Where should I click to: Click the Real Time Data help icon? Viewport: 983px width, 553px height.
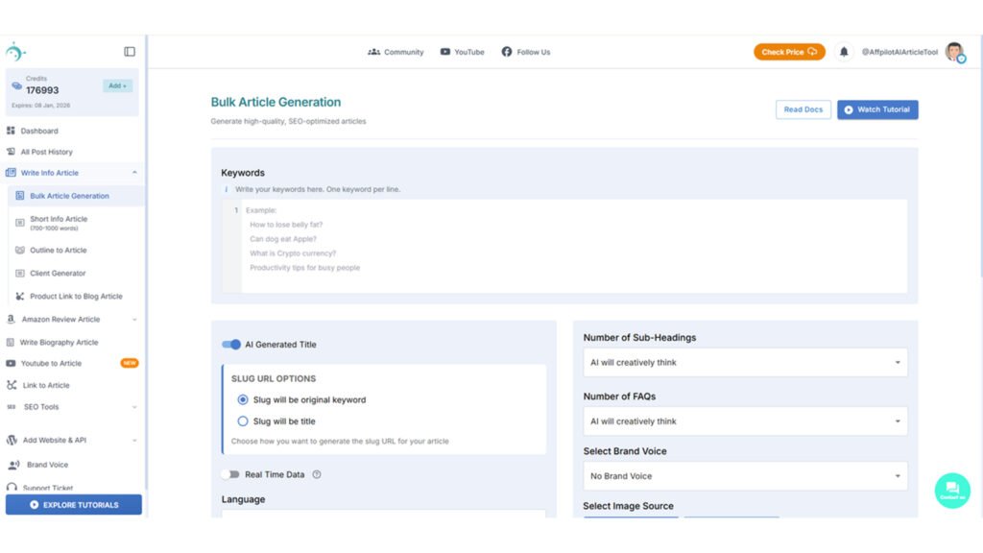click(x=317, y=474)
